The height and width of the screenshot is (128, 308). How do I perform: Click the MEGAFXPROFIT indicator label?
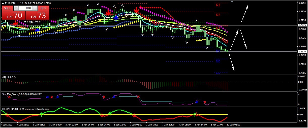(25, 109)
